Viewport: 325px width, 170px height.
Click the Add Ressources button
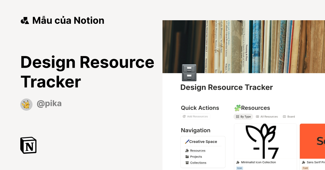(x=195, y=116)
